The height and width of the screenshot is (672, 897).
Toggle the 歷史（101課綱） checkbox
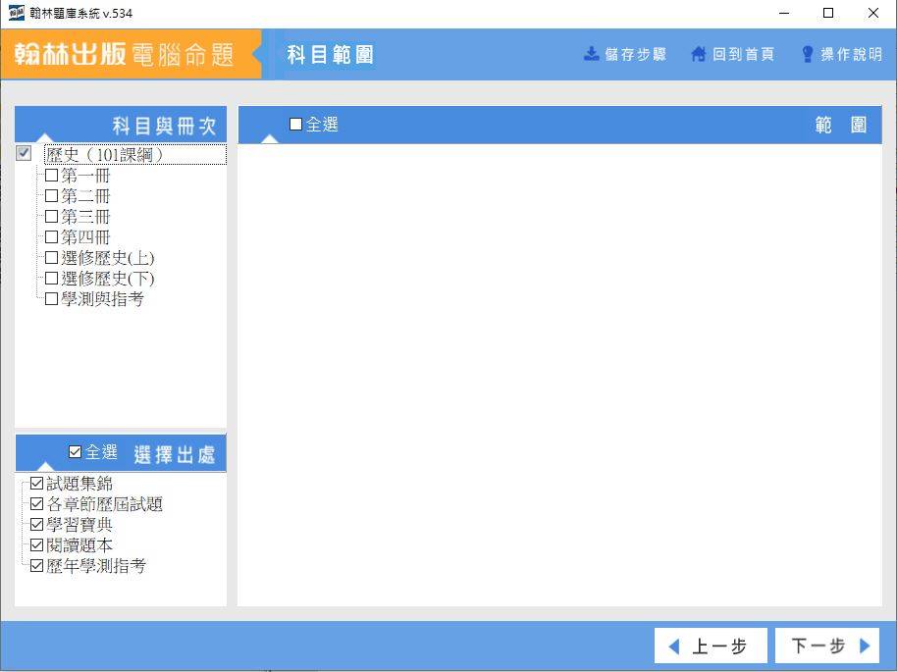pos(24,153)
